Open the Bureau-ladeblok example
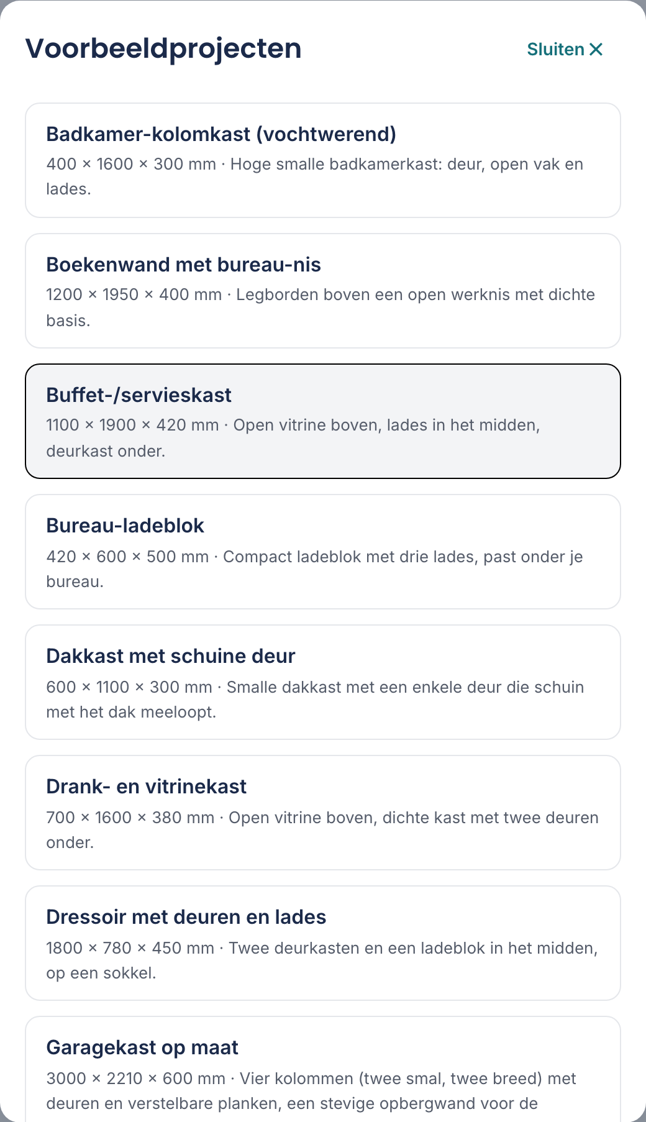 [x=323, y=552]
